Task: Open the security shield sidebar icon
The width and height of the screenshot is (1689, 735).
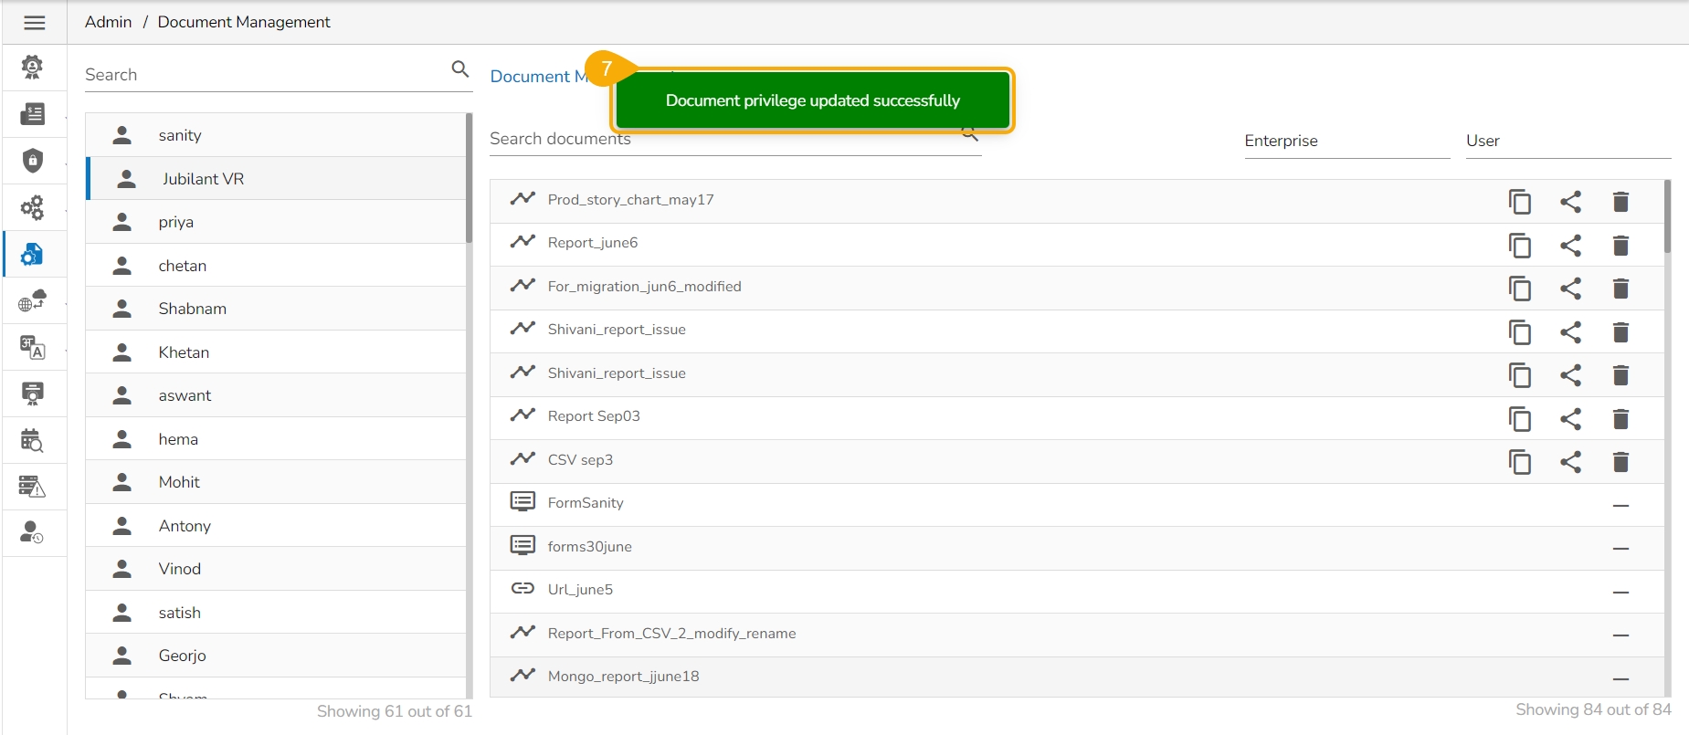Action: click(x=33, y=161)
